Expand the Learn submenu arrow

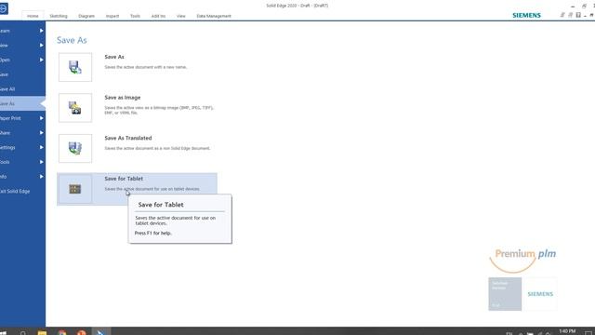point(41,31)
